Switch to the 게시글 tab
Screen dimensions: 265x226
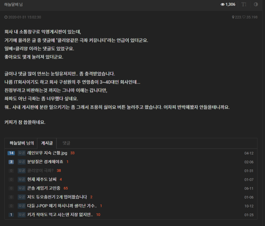tap(47, 143)
